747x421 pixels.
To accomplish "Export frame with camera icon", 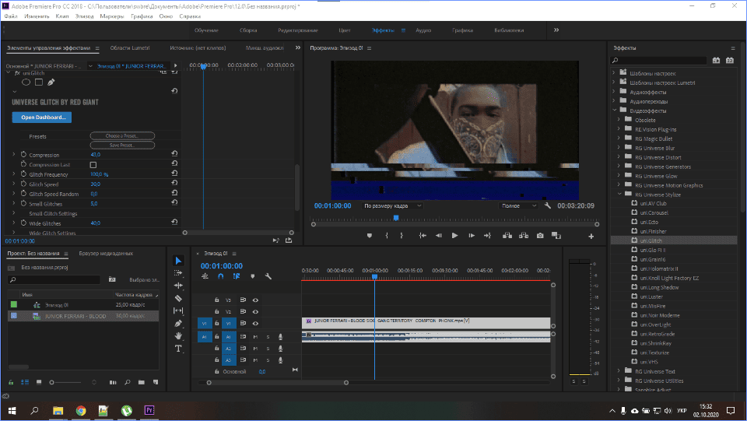I will pos(540,235).
